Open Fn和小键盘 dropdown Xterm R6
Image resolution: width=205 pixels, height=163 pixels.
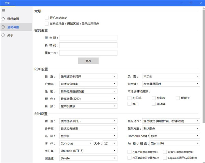(x=175, y=143)
